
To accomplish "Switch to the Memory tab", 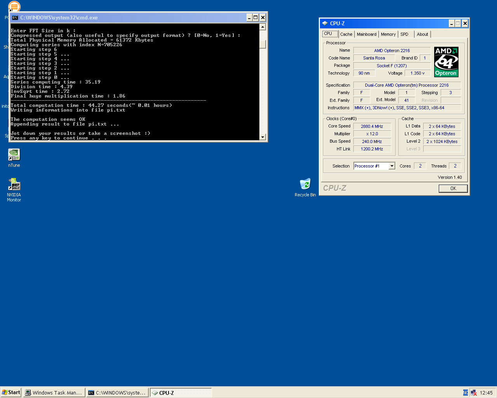I will 388,34.
